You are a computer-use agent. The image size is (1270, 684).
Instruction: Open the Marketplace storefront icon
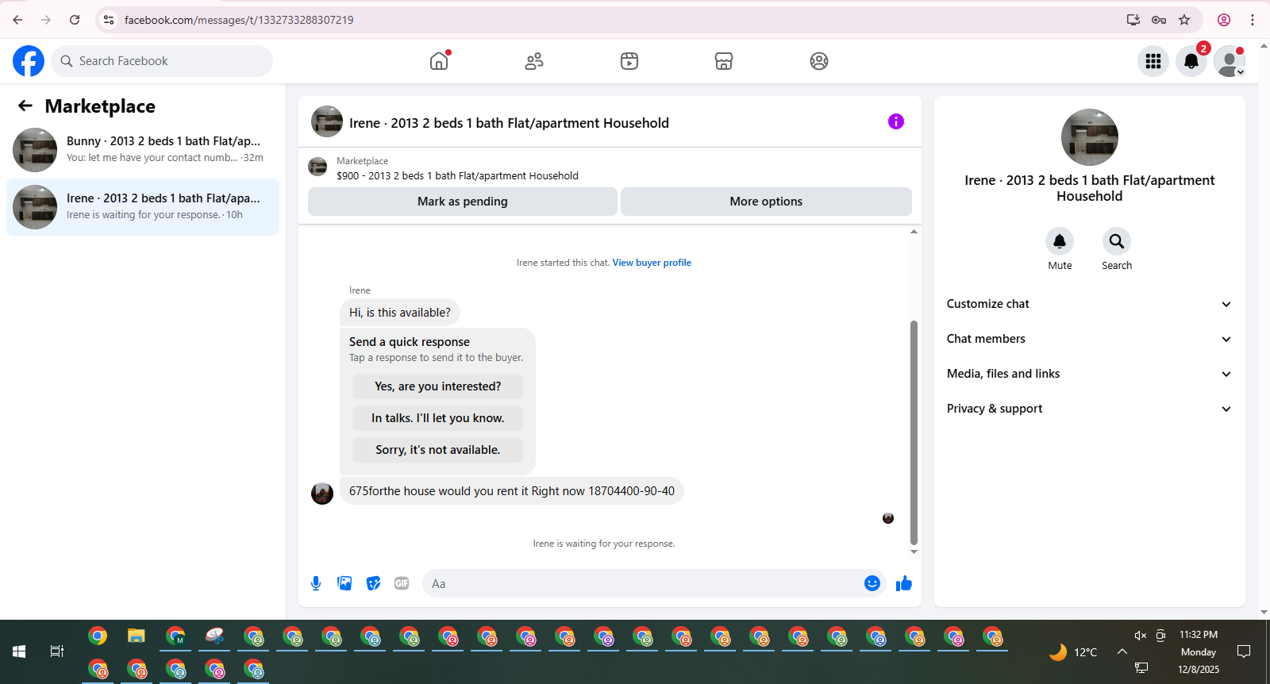724,61
